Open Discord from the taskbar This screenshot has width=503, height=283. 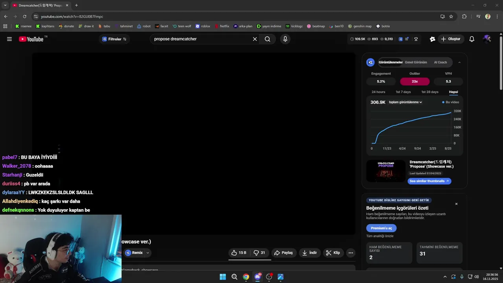coord(257,277)
